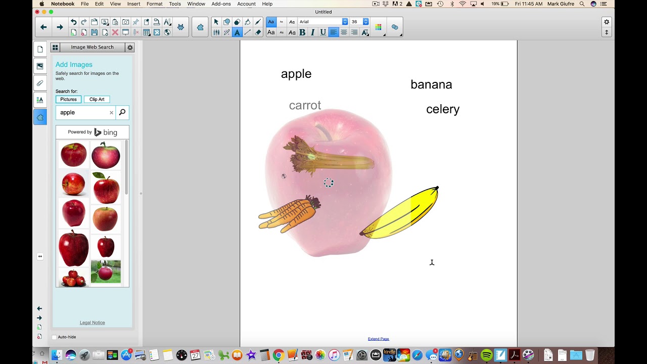Toggle italic text formatting

[312, 32]
